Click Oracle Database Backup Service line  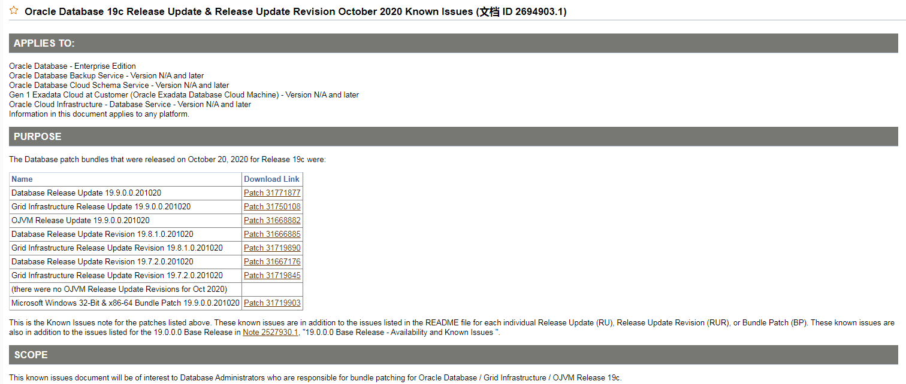click(x=106, y=75)
